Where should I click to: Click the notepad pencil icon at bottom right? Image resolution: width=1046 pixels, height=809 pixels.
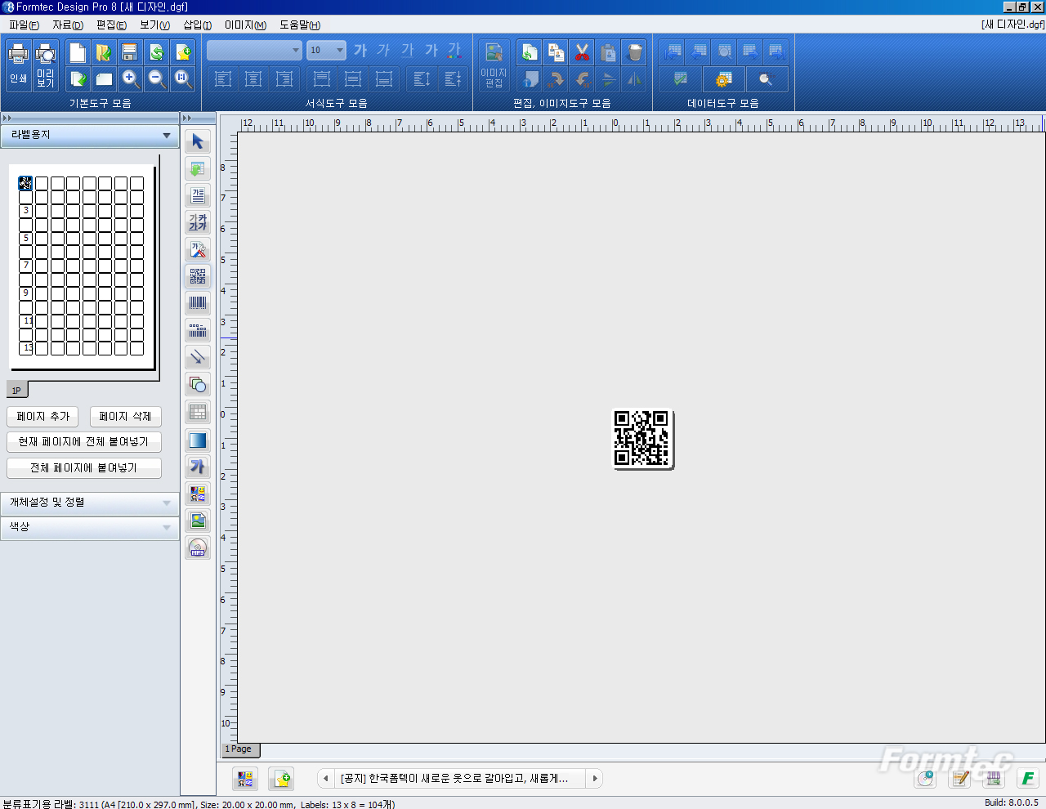(960, 778)
